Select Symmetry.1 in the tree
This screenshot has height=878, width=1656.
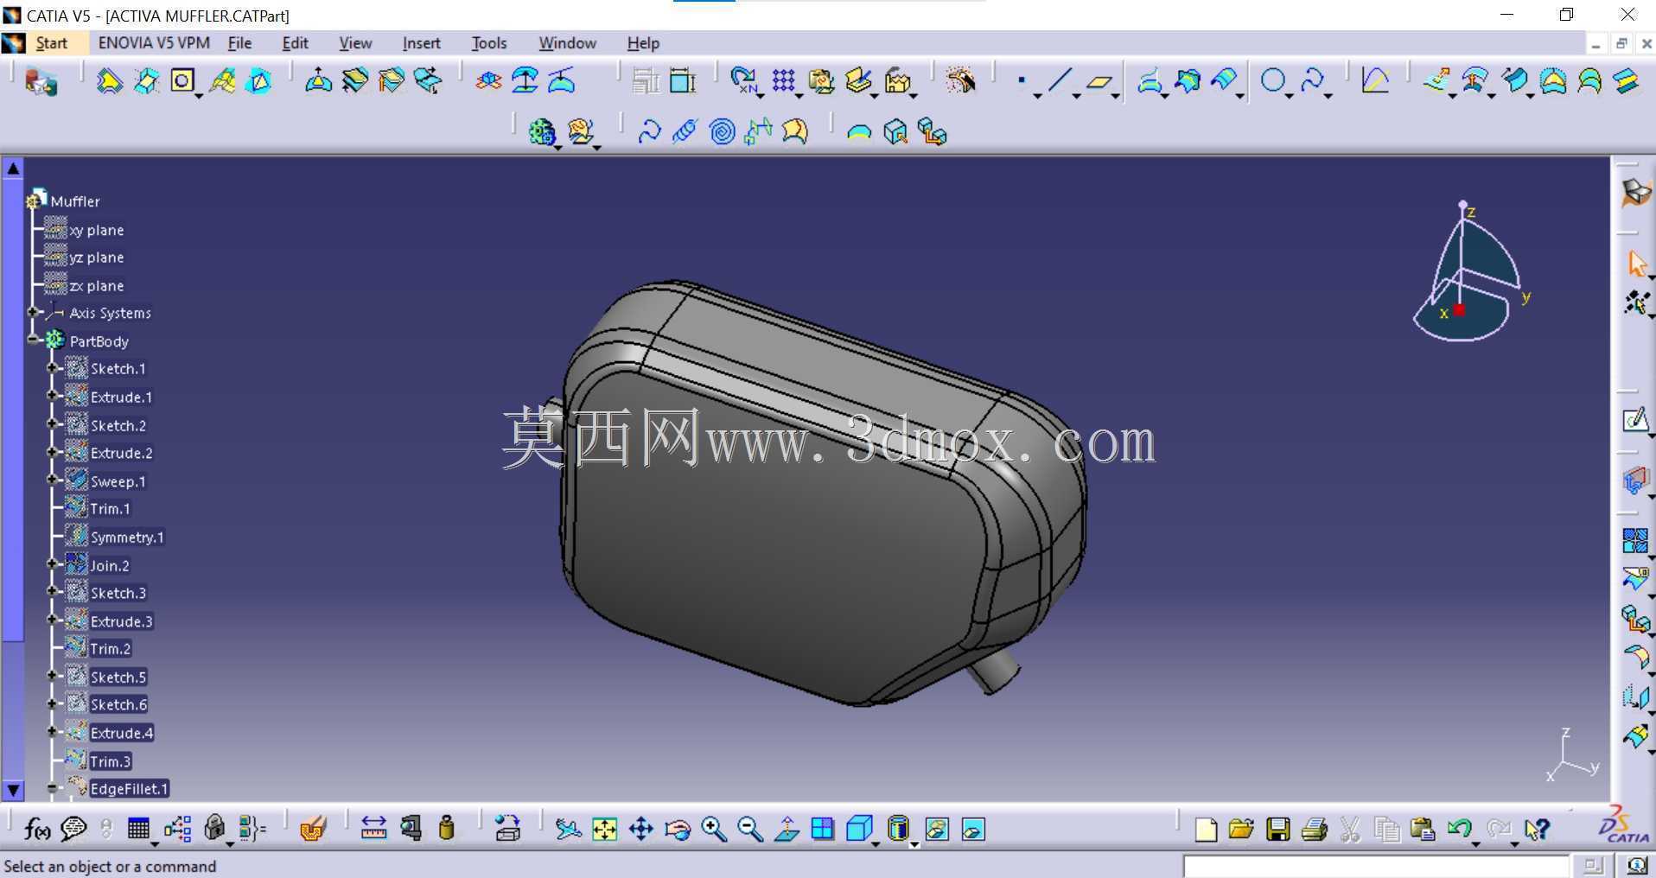pos(127,538)
